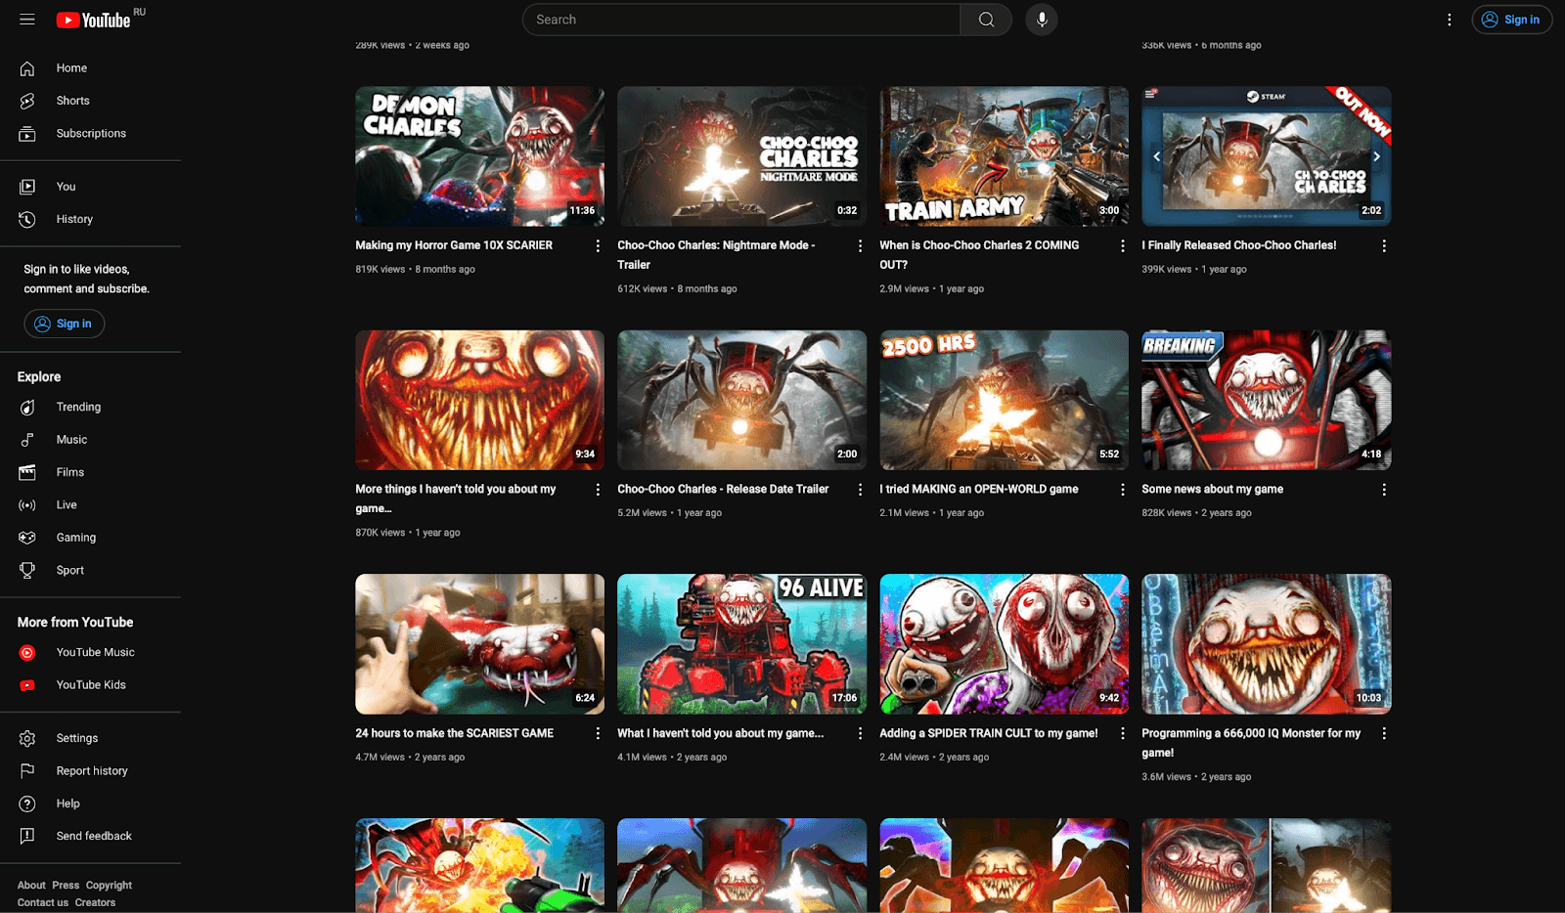Click the YouTube logo
1565x913 pixels.
(94, 21)
